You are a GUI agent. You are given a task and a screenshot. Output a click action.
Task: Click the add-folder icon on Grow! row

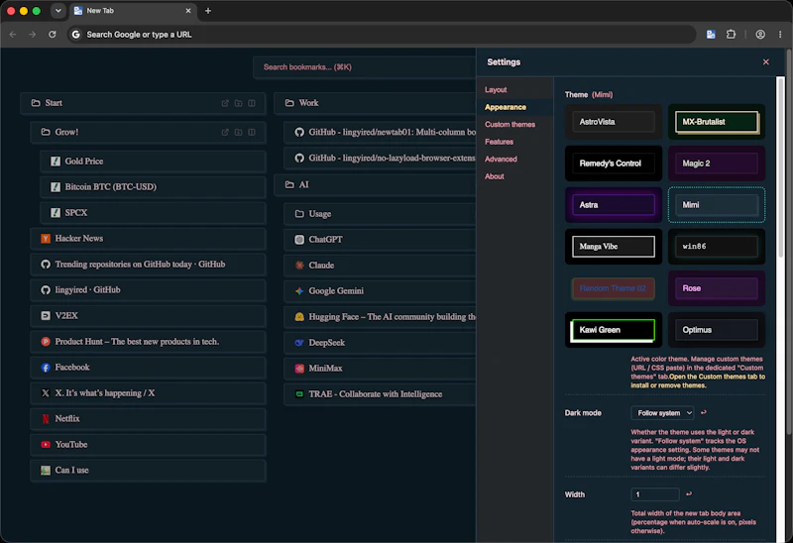(238, 133)
